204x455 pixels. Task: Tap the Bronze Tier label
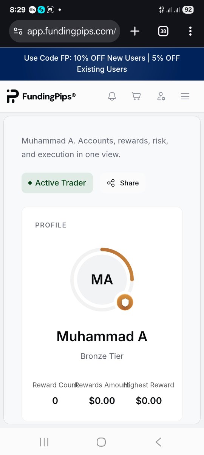[102, 356]
